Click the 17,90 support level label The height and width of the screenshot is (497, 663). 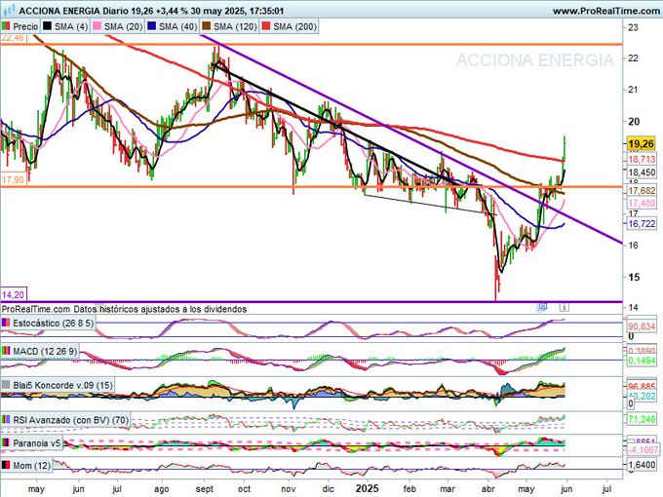point(13,180)
